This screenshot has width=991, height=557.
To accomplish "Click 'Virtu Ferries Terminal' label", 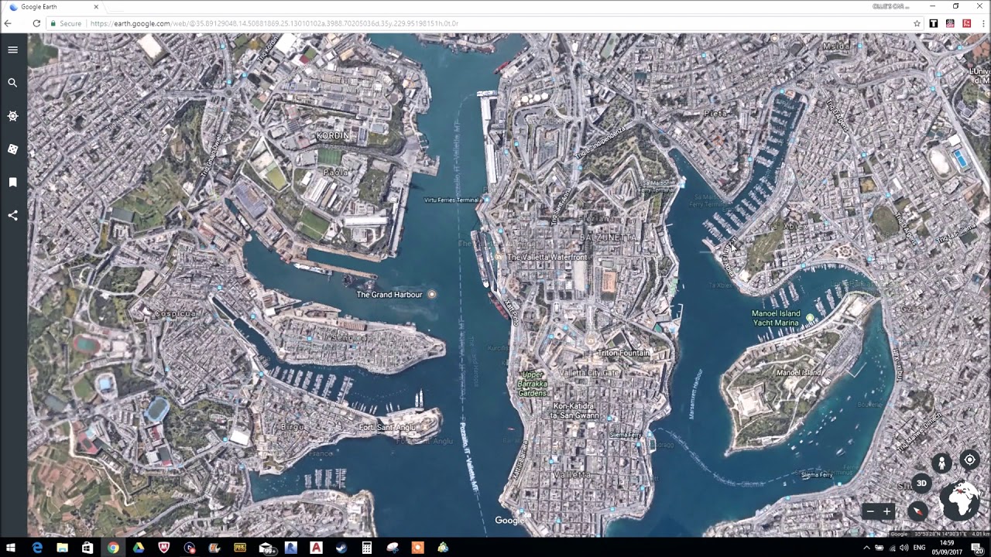I will (452, 200).
